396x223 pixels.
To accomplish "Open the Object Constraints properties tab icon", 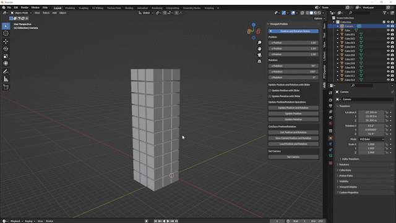I will [330, 150].
